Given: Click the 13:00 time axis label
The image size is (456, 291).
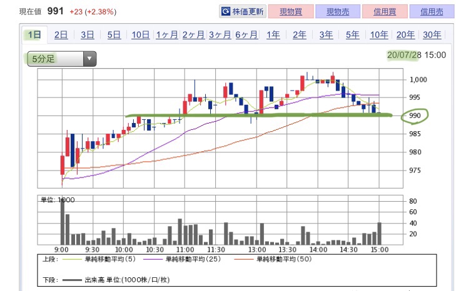Looking at the screenshot, I should tap(257, 250).
